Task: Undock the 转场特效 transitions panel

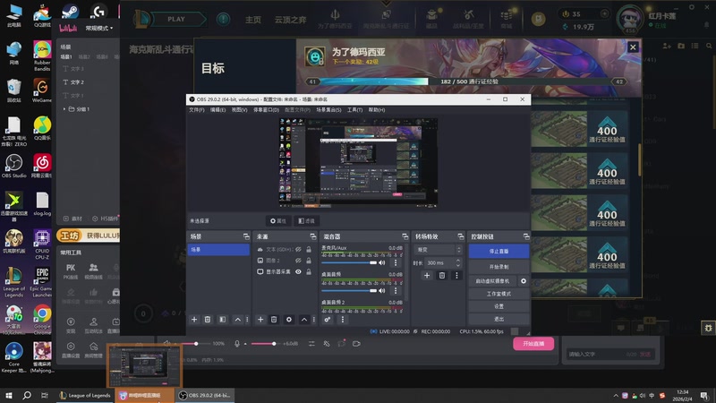Action: (461, 236)
